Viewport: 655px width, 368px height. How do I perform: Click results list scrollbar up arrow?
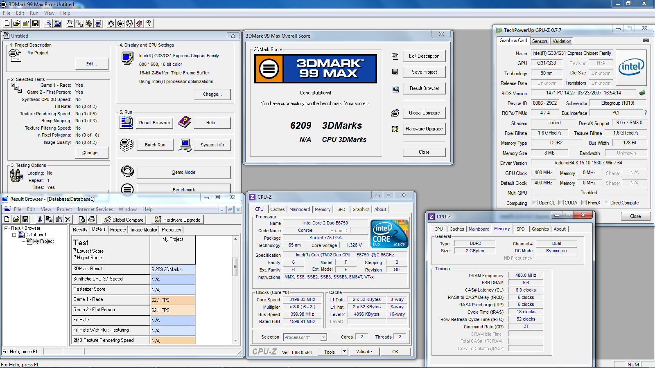[x=235, y=239]
